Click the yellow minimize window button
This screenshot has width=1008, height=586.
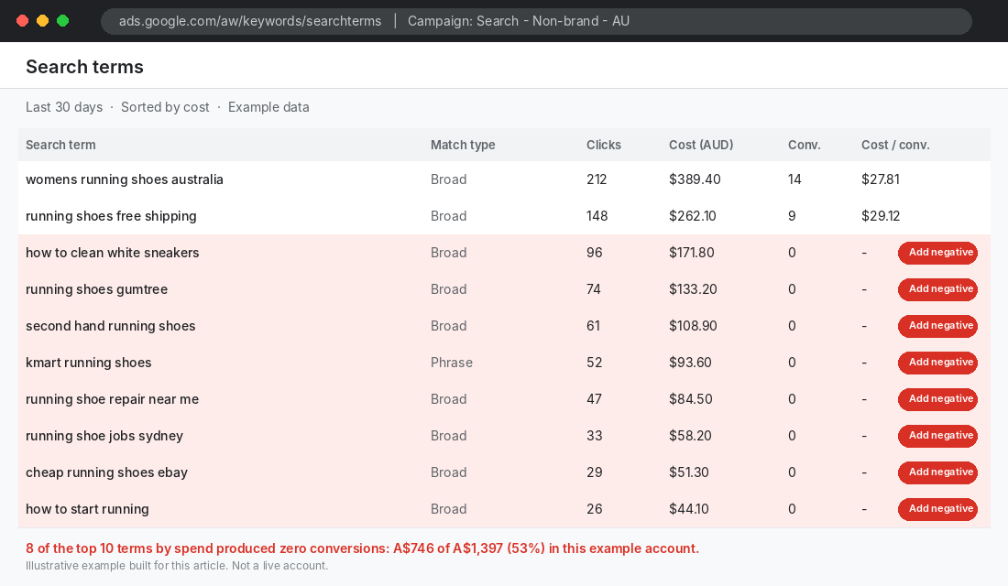click(x=42, y=21)
